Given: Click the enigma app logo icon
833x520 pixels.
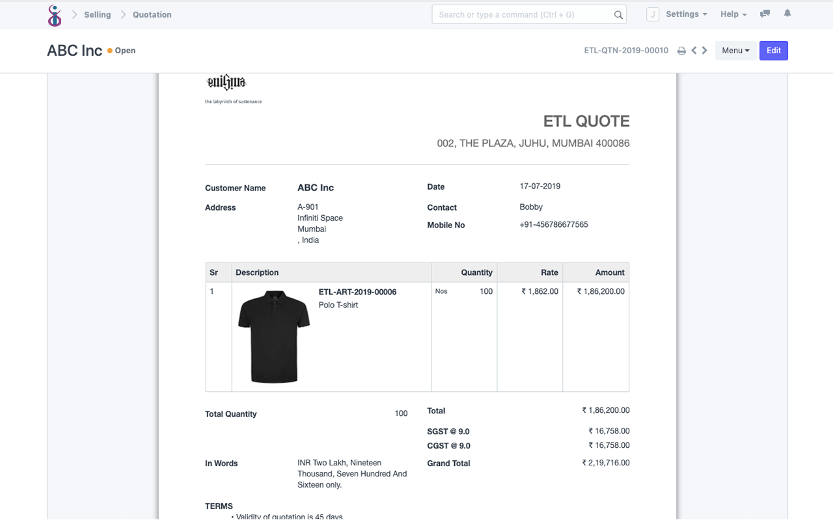Looking at the screenshot, I should tap(55, 14).
